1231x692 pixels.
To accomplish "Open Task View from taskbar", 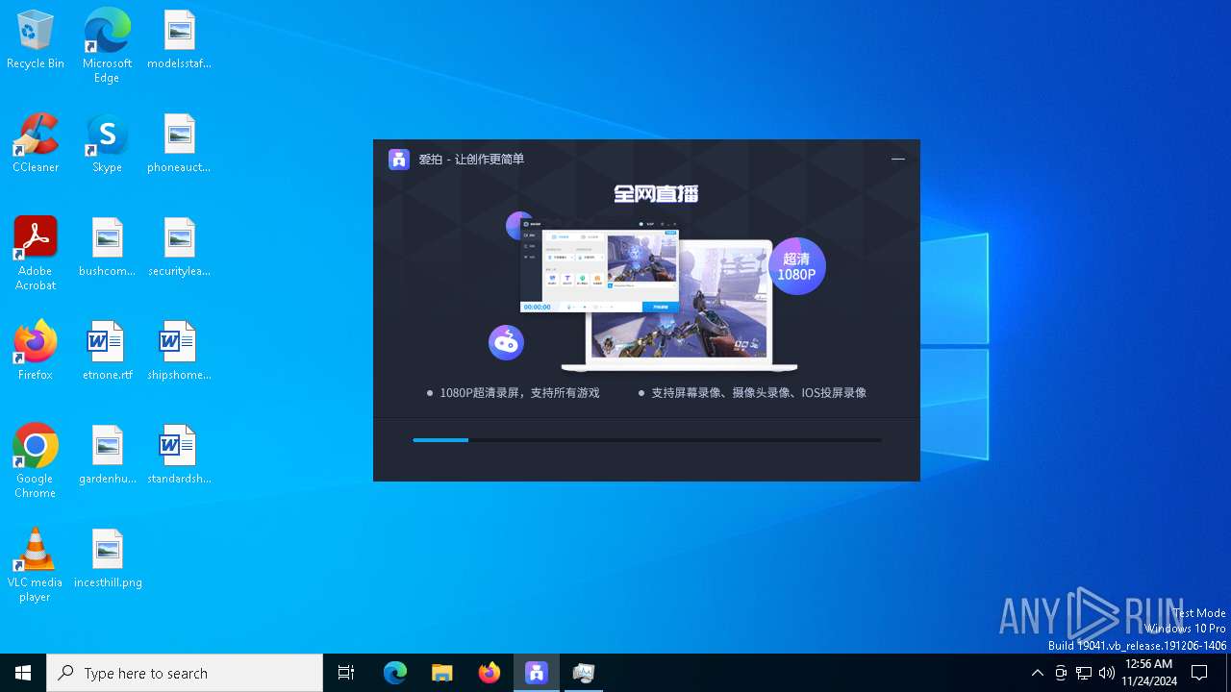I will (346, 673).
